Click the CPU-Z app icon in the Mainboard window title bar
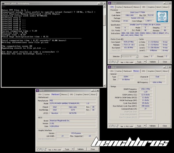The height and width of the screenshot is (153, 174). [37, 91]
